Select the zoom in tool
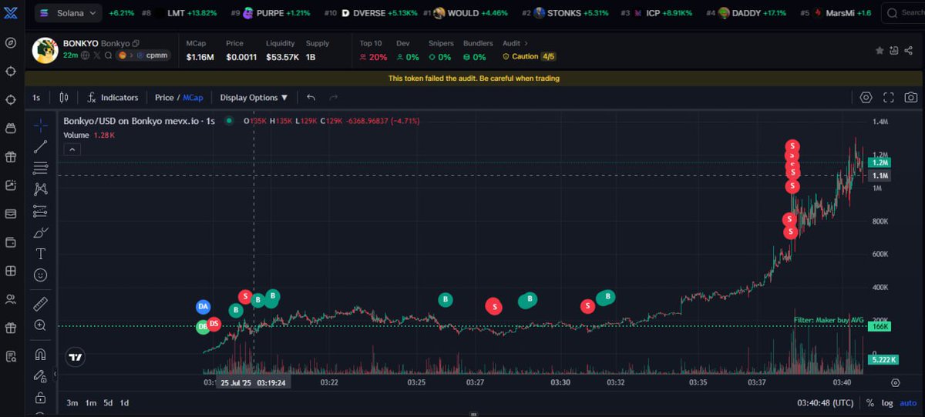 [40, 325]
